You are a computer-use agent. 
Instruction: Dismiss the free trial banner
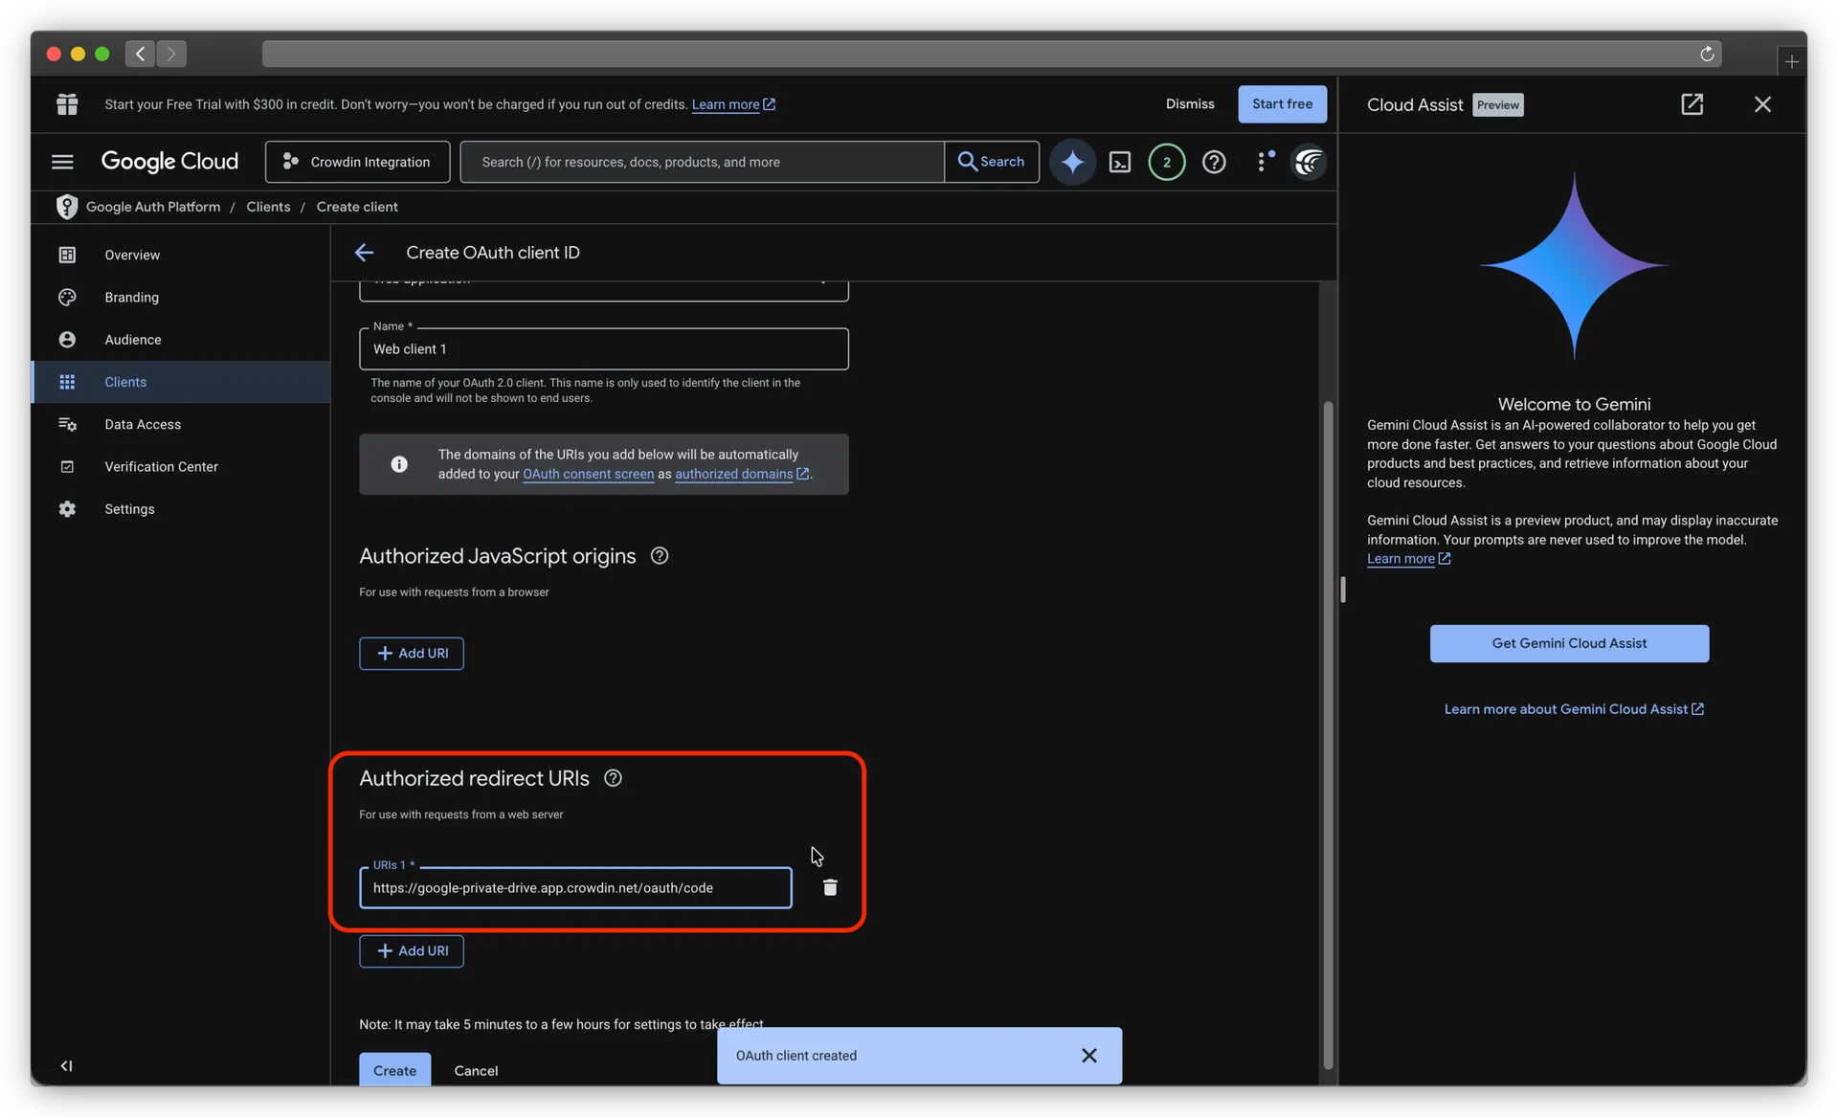click(1189, 103)
